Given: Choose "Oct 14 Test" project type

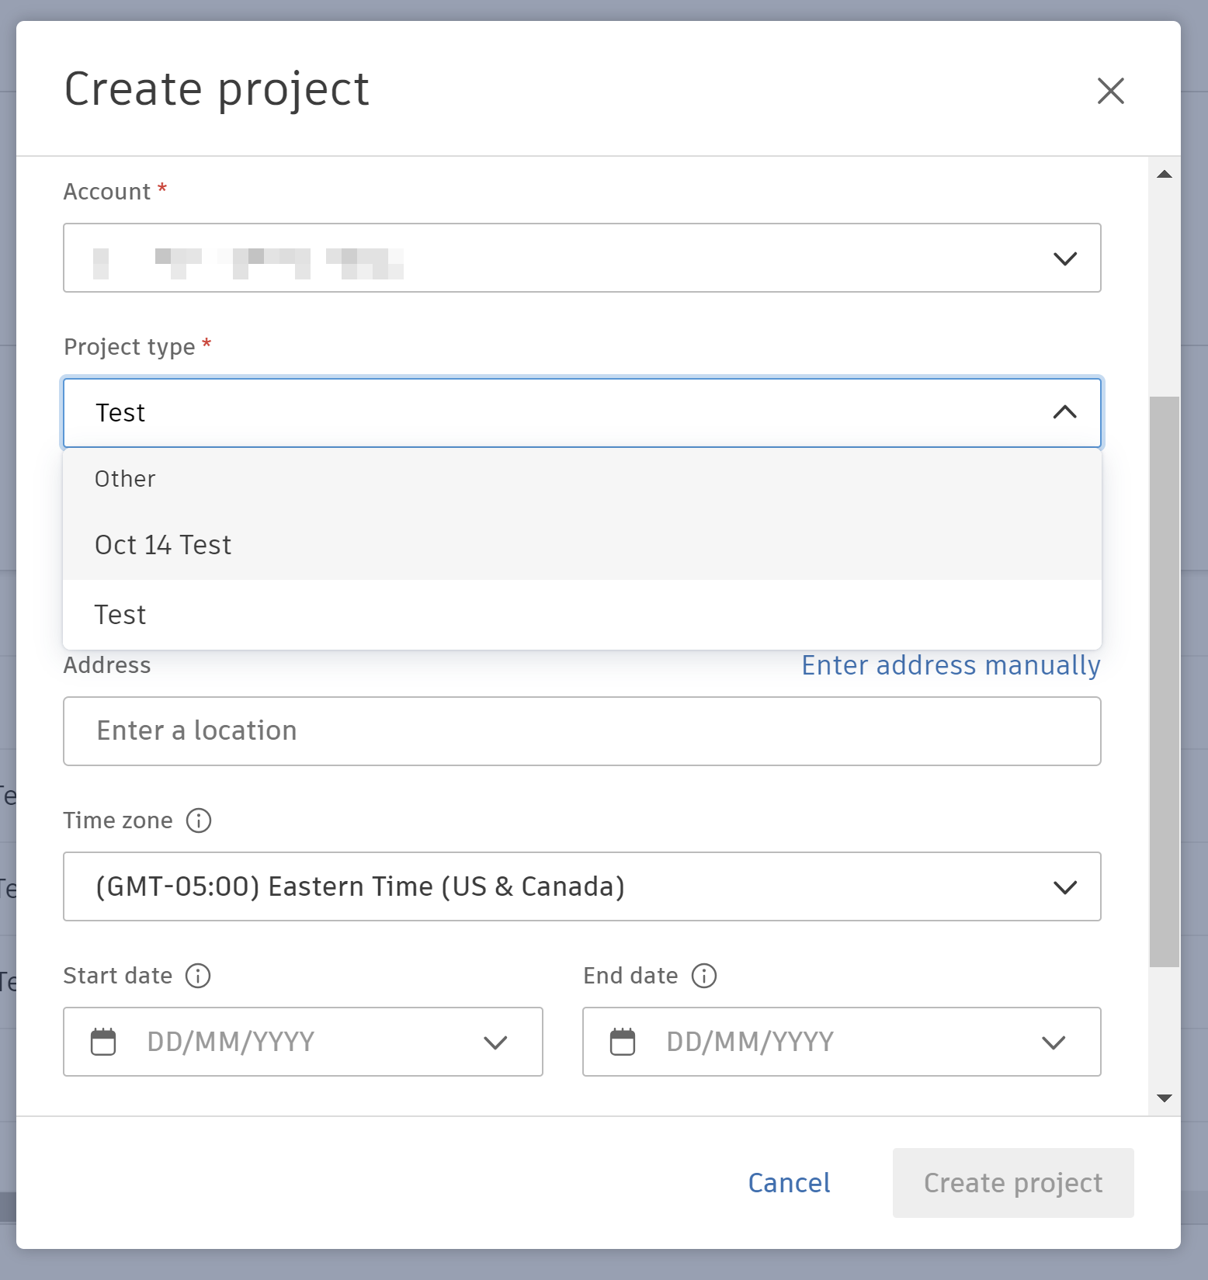Looking at the screenshot, I should point(163,545).
